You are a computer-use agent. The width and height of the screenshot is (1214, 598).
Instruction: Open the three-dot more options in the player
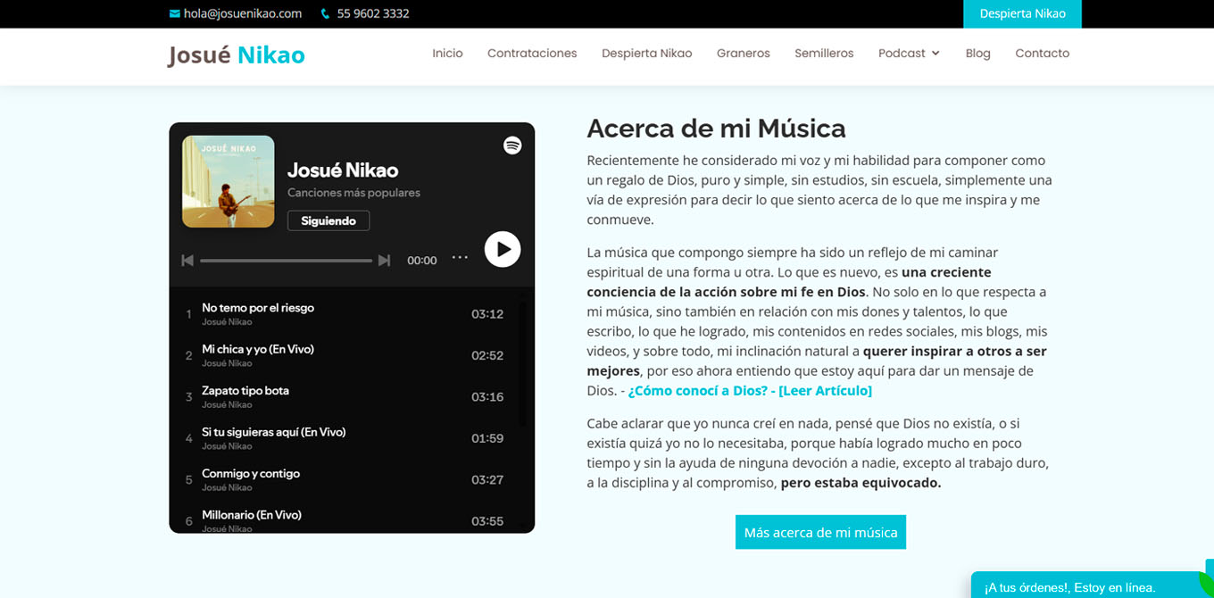[460, 258]
